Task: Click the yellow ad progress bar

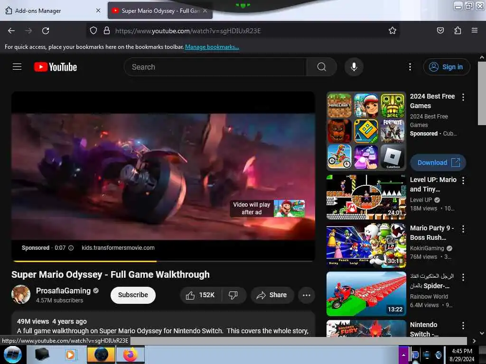Action: [x=85, y=261]
